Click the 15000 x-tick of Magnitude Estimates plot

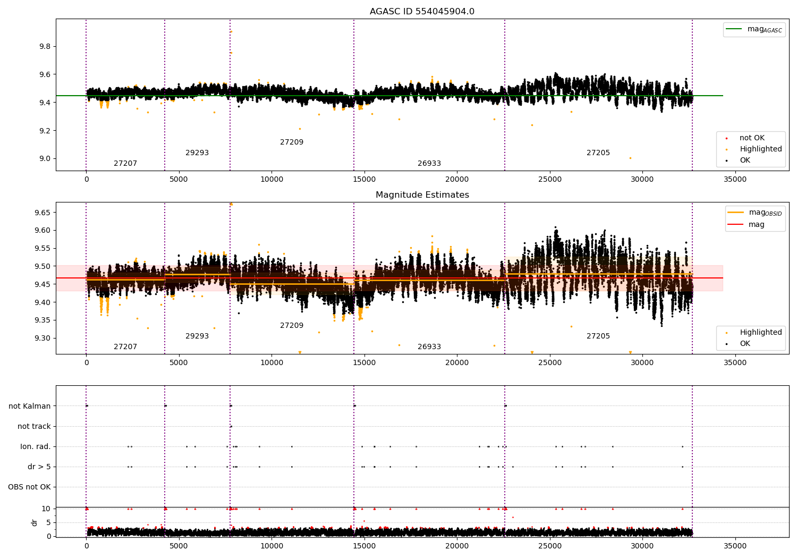coord(364,363)
